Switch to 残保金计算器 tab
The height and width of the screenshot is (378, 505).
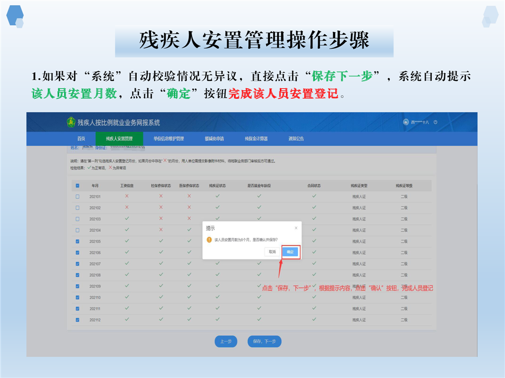(256, 139)
